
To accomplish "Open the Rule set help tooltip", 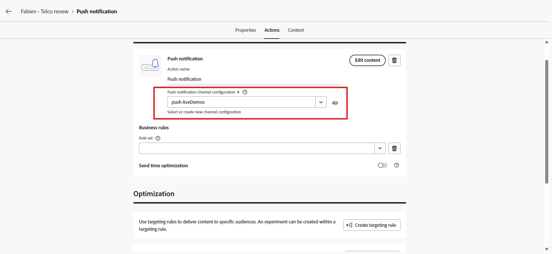I will click(x=158, y=138).
